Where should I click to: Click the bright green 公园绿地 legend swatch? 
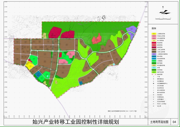coord(154,61)
